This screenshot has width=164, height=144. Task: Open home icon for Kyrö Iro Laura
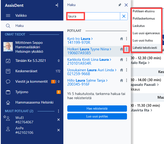pos(122,39)
